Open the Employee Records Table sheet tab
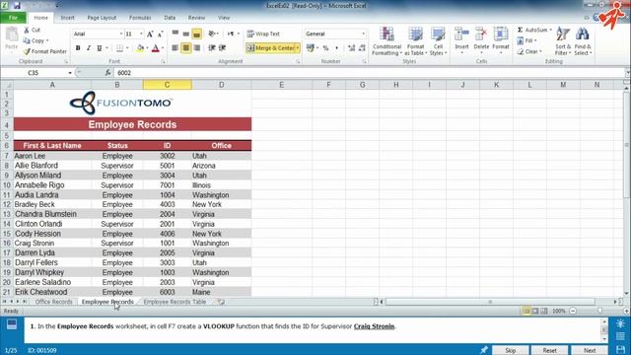 (175, 302)
